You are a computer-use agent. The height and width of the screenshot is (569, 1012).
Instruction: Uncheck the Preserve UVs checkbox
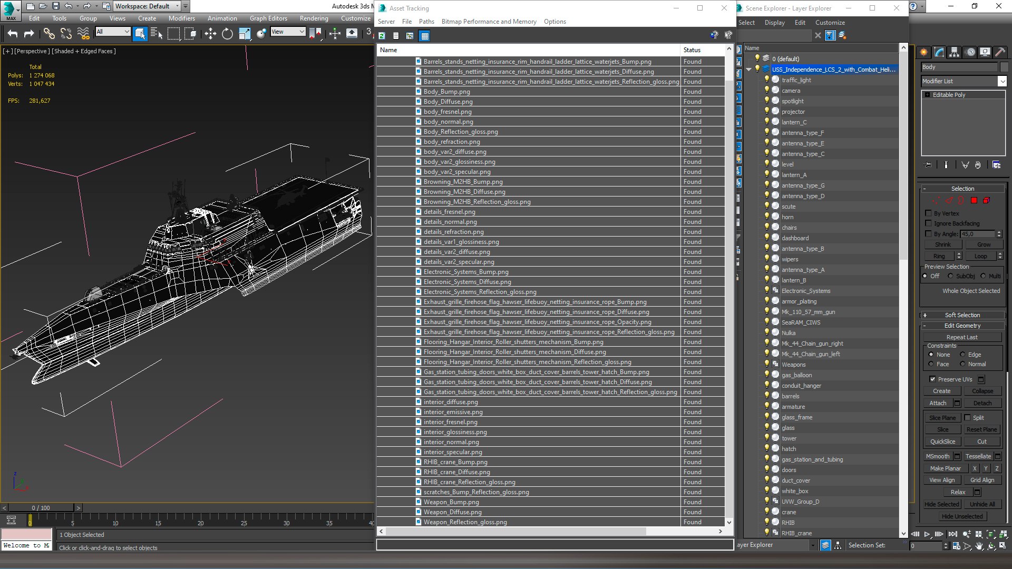(932, 379)
